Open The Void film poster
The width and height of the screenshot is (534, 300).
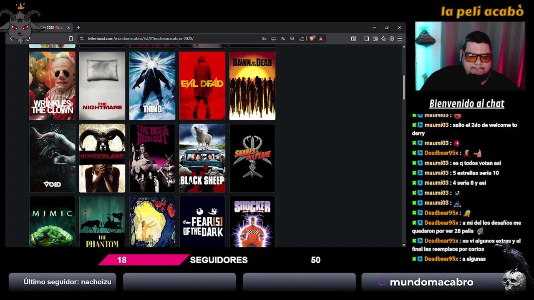pos(52,158)
